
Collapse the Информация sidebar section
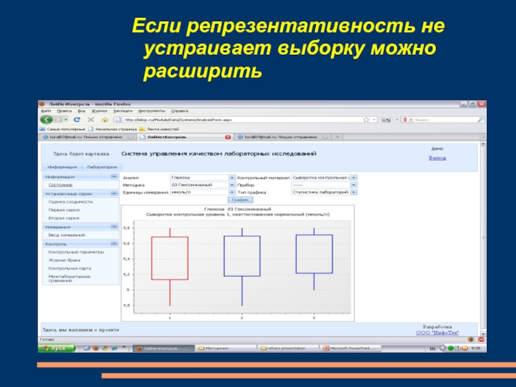pos(114,177)
